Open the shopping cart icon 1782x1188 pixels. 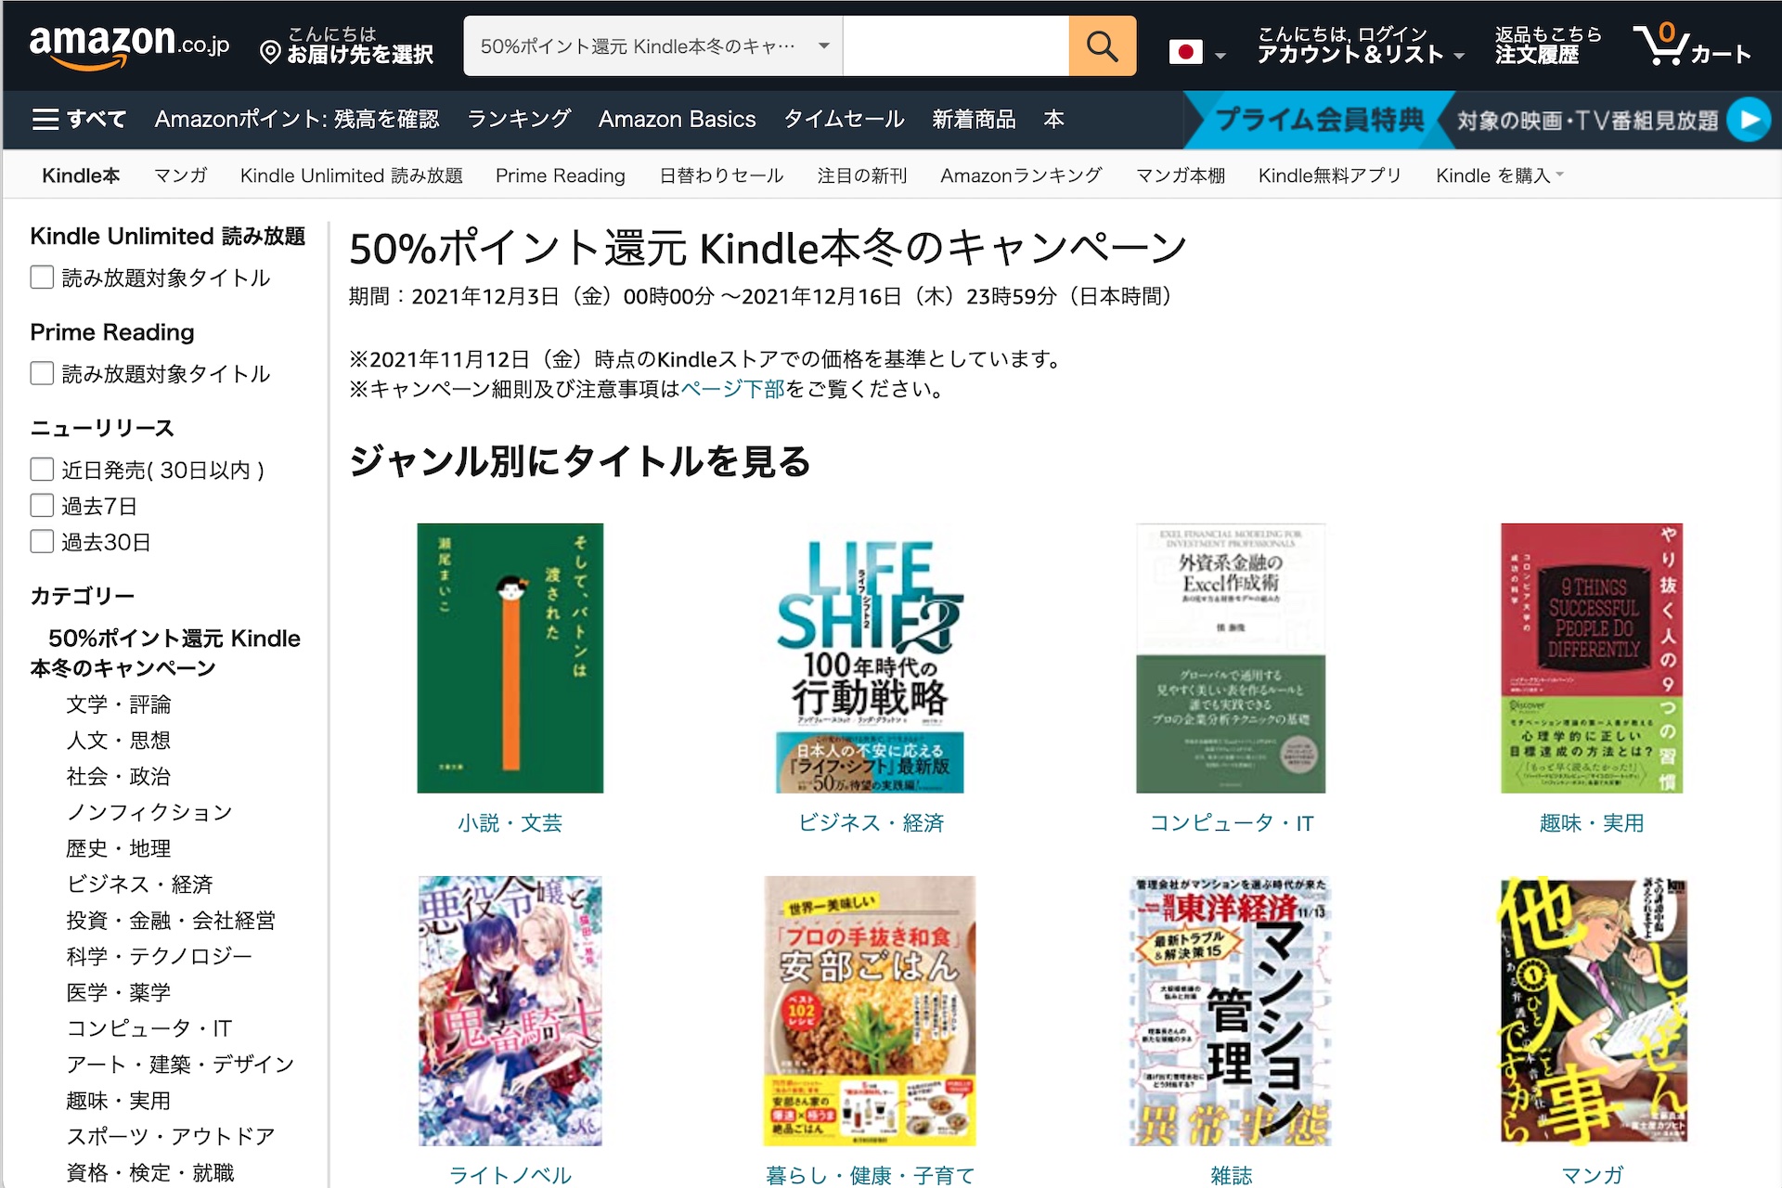point(1692,45)
